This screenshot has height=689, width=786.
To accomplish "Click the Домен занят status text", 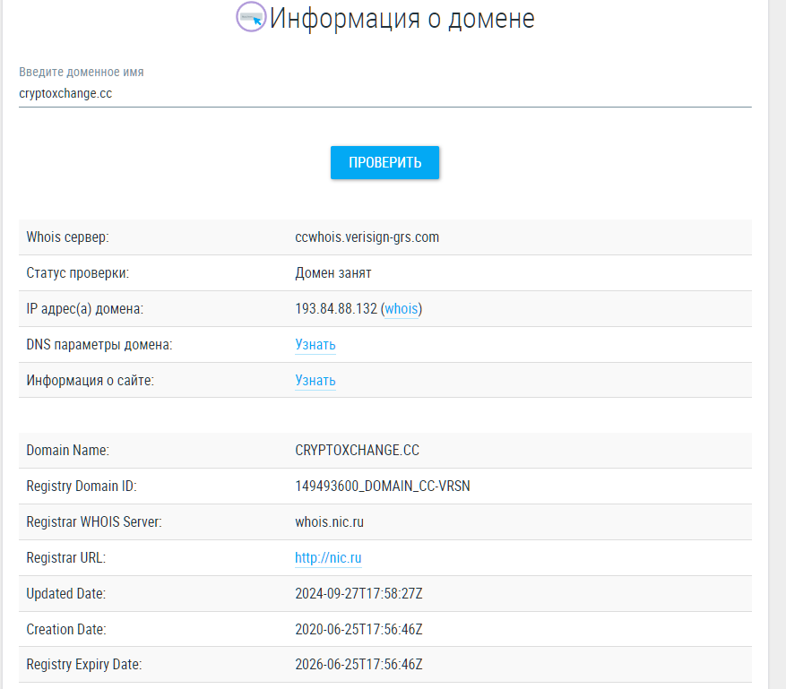I will (x=333, y=273).
